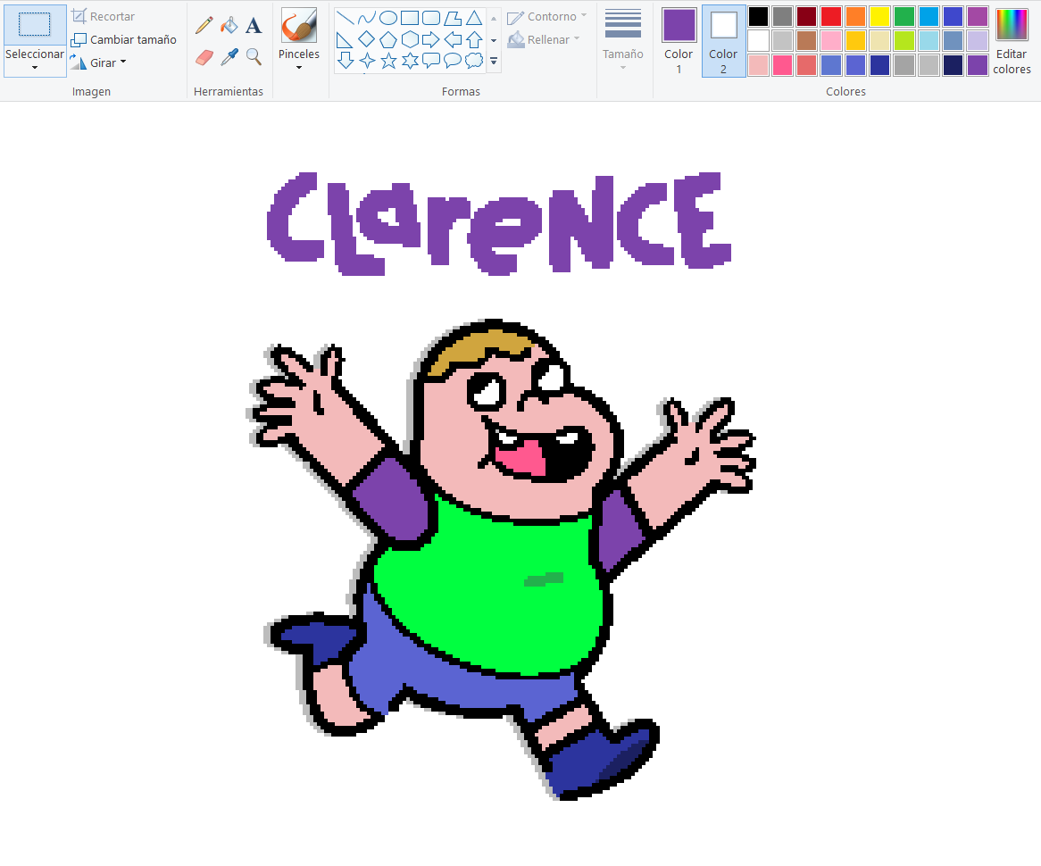This screenshot has width=1041, height=866.
Task: Select the Text tool
Action: (x=253, y=25)
